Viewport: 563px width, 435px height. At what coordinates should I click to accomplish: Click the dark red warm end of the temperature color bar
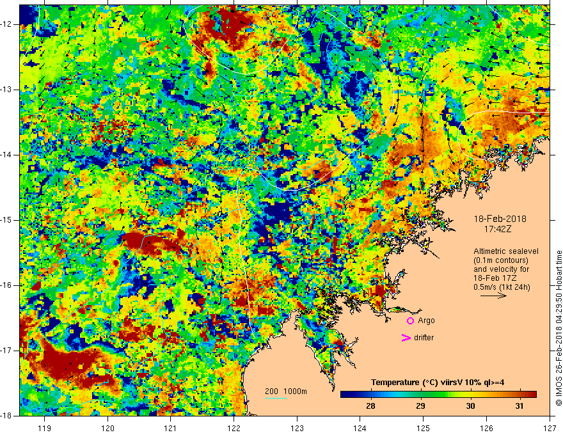[530, 395]
